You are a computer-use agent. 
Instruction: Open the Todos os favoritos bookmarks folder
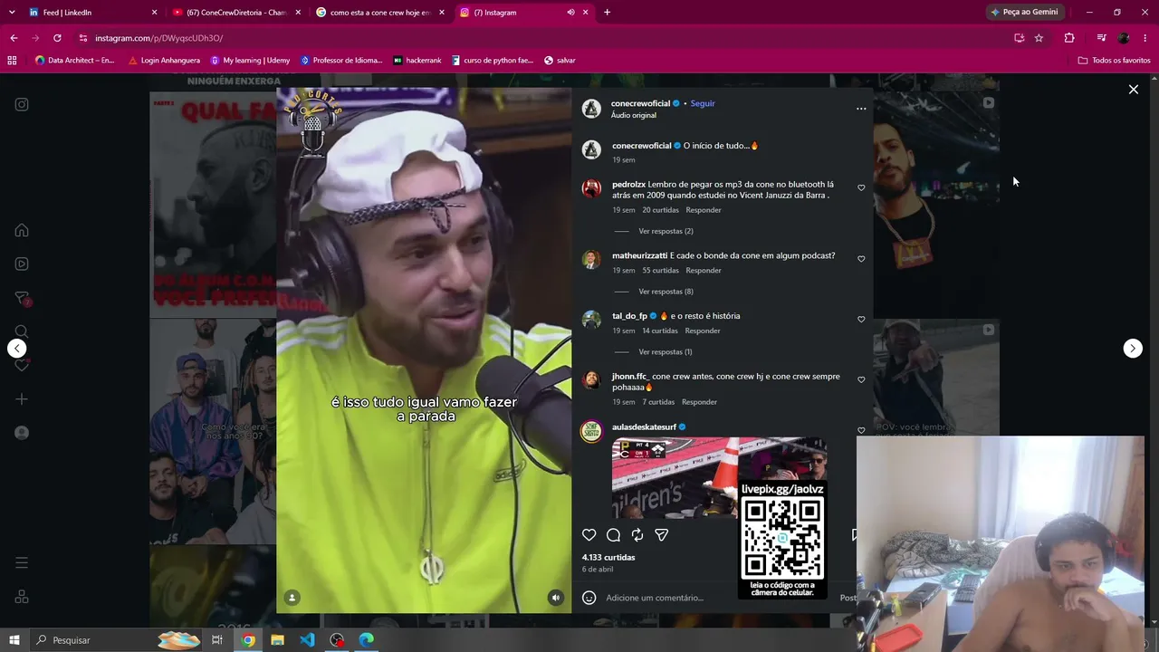pos(1115,61)
